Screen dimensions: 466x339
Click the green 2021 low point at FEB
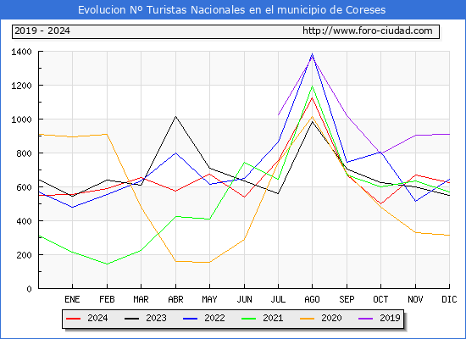107,264
